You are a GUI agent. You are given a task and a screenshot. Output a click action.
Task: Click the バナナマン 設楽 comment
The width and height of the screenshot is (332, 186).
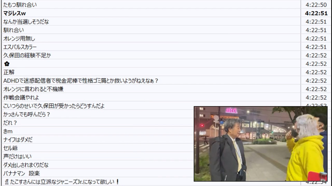click(x=21, y=173)
